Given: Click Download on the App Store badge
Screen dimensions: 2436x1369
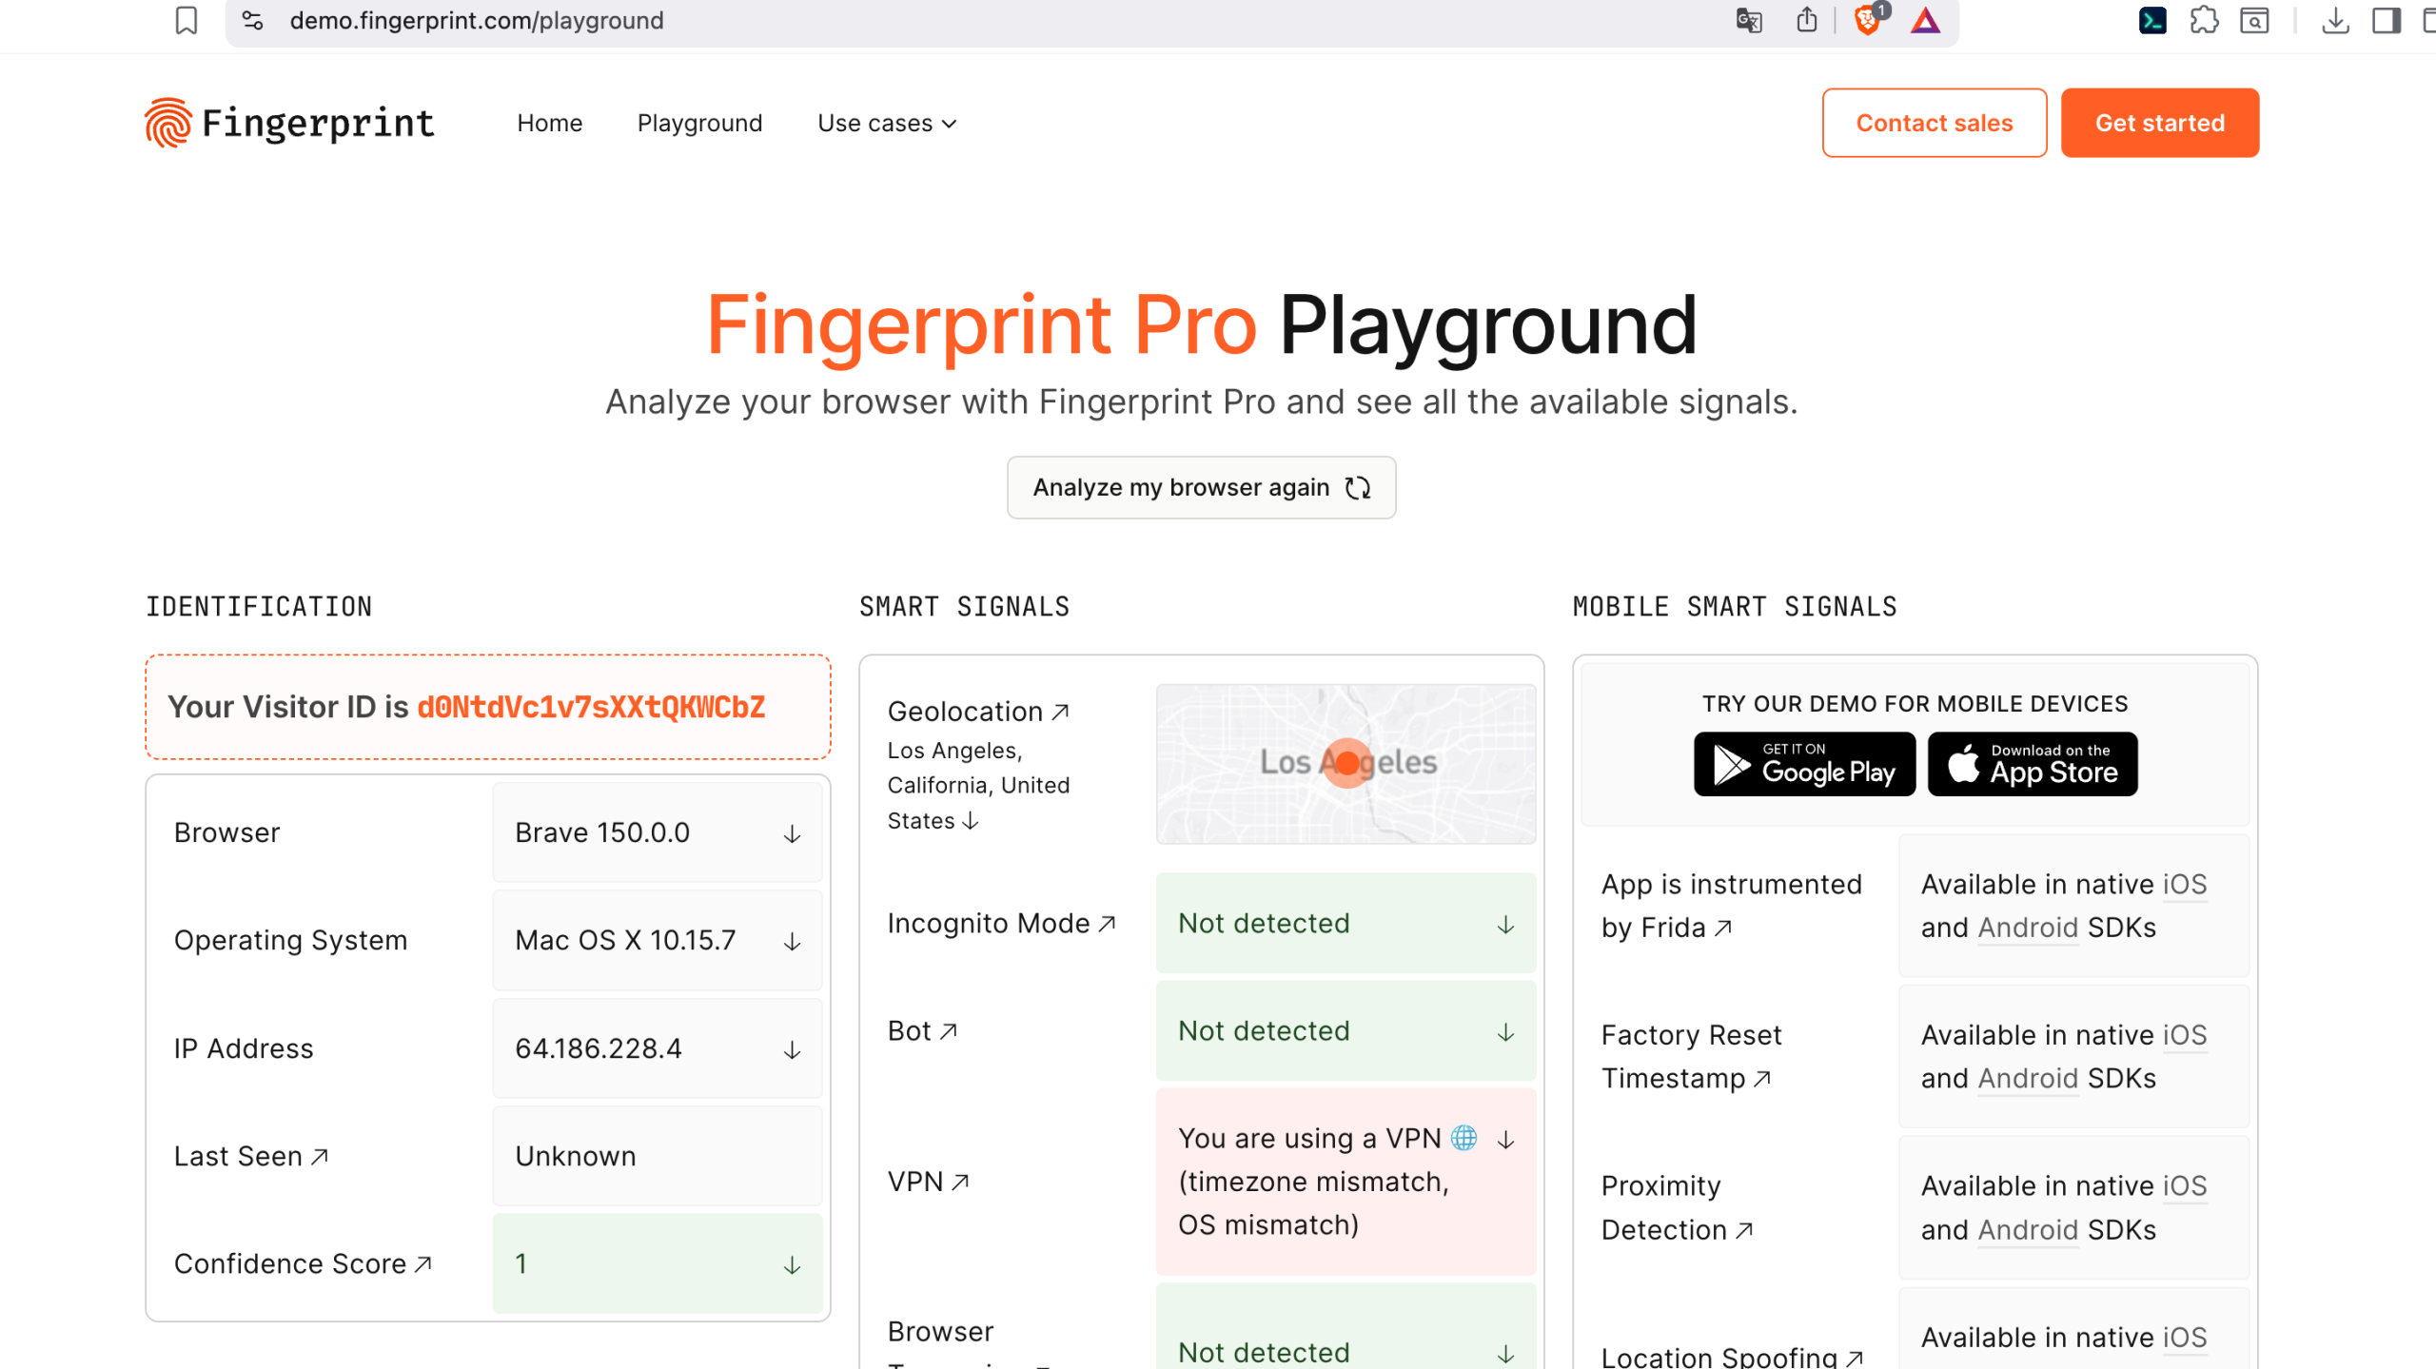Looking at the screenshot, I should click(2033, 764).
